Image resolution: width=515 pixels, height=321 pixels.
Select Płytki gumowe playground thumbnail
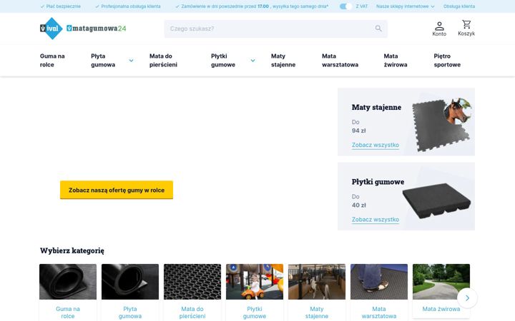[x=255, y=282]
